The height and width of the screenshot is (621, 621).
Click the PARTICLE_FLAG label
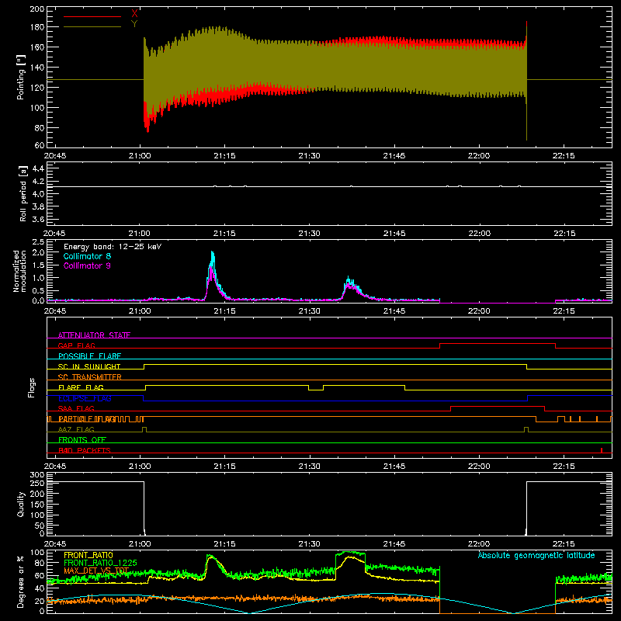(x=87, y=419)
